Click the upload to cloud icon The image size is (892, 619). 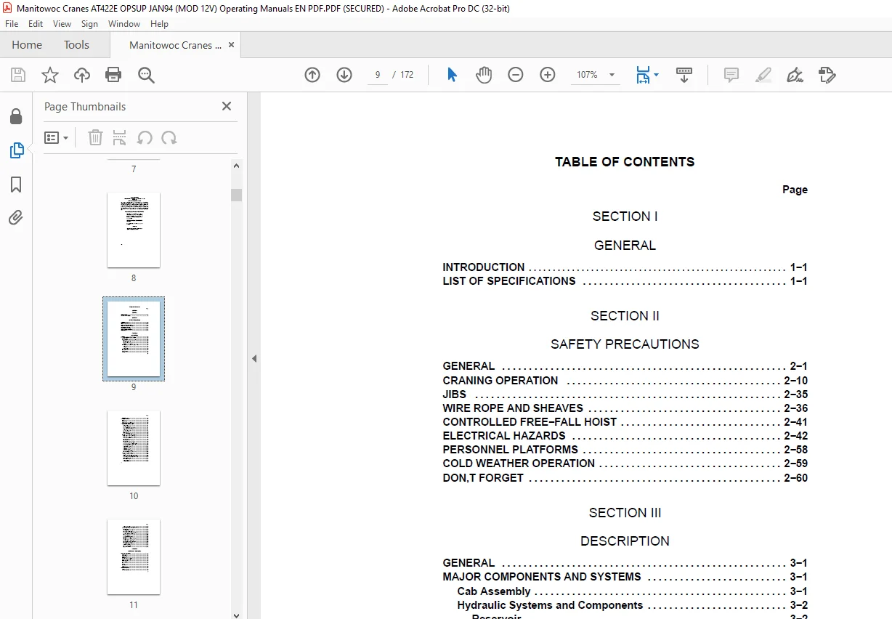point(82,75)
